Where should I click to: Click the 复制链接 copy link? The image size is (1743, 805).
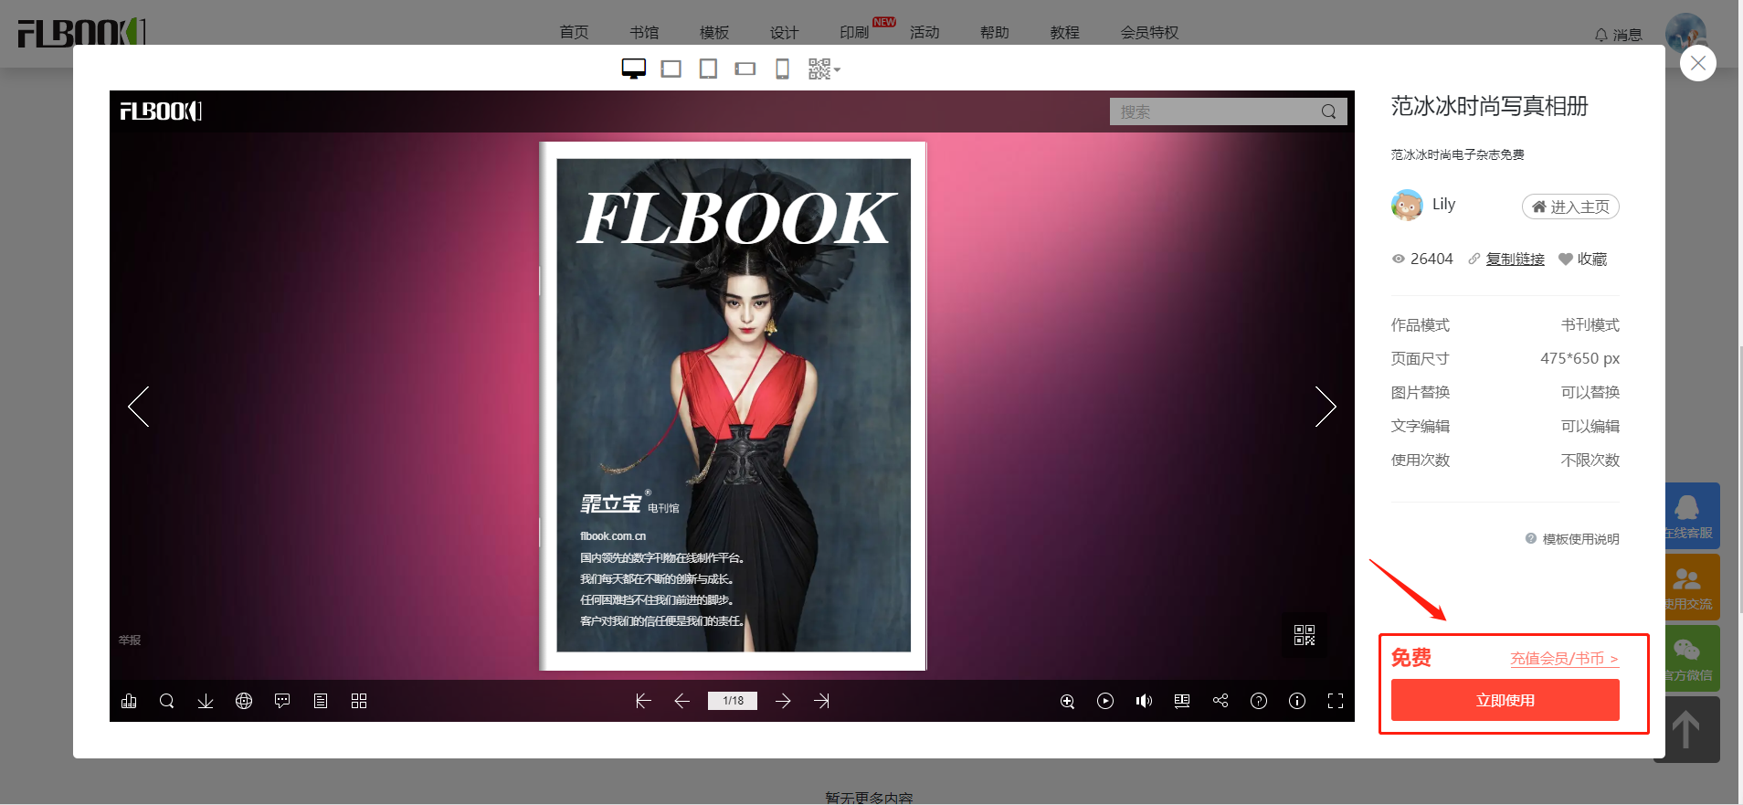[1515, 259]
